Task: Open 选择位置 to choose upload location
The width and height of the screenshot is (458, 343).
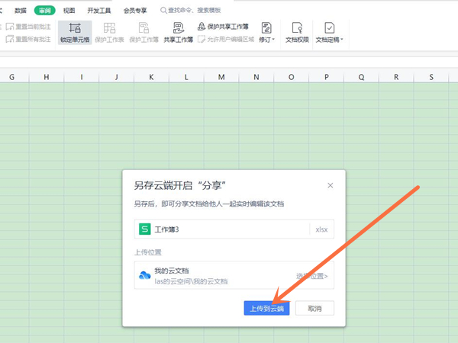Action: [x=312, y=276]
